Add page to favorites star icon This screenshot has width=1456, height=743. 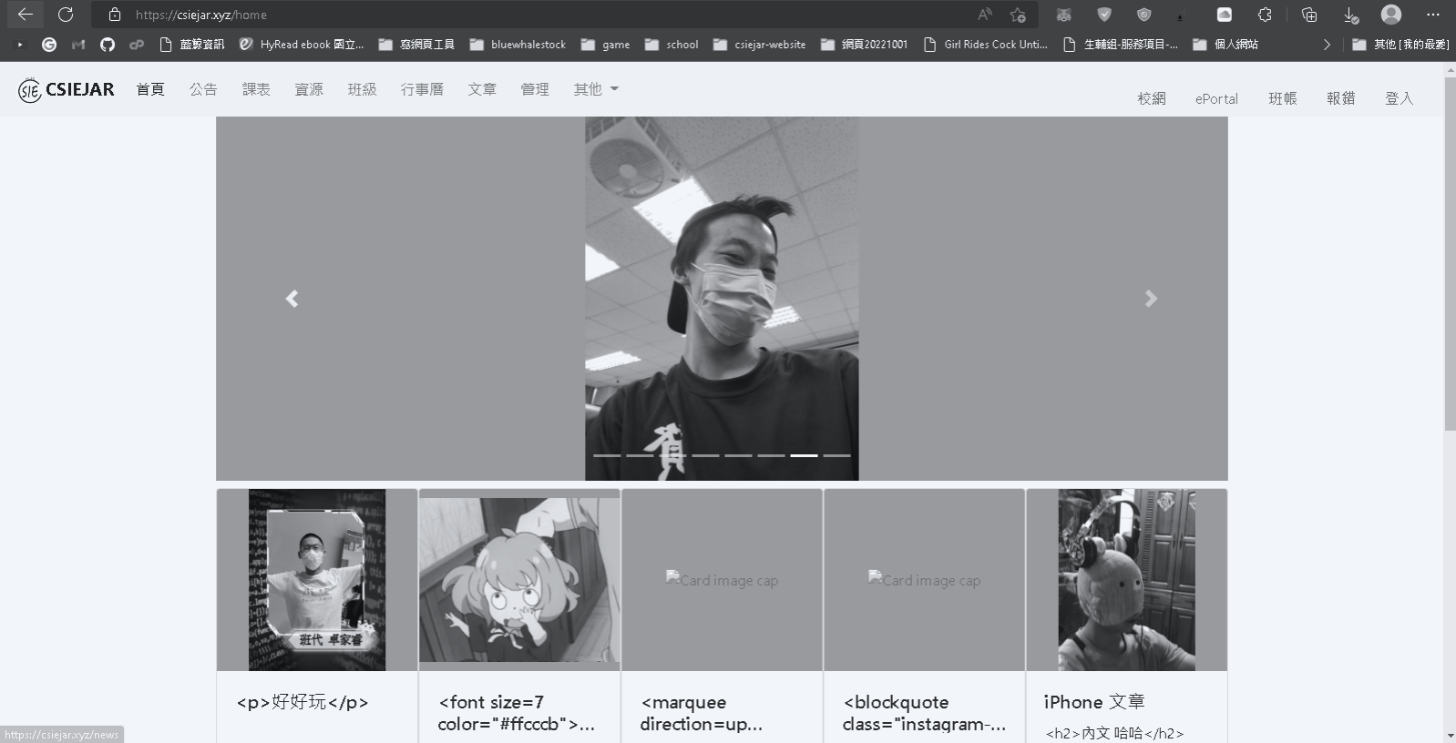pos(1018,15)
